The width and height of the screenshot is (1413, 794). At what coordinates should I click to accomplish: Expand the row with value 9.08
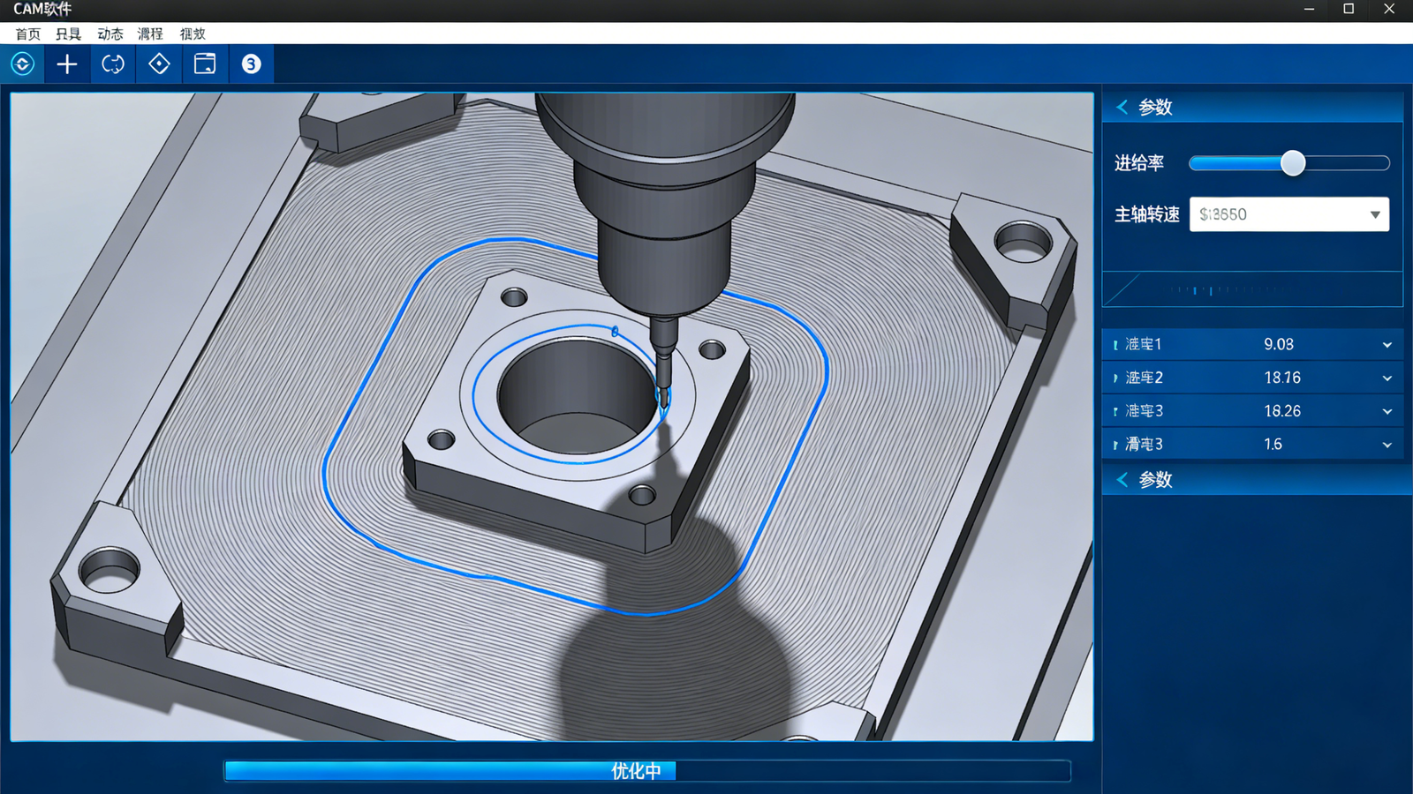(1387, 345)
